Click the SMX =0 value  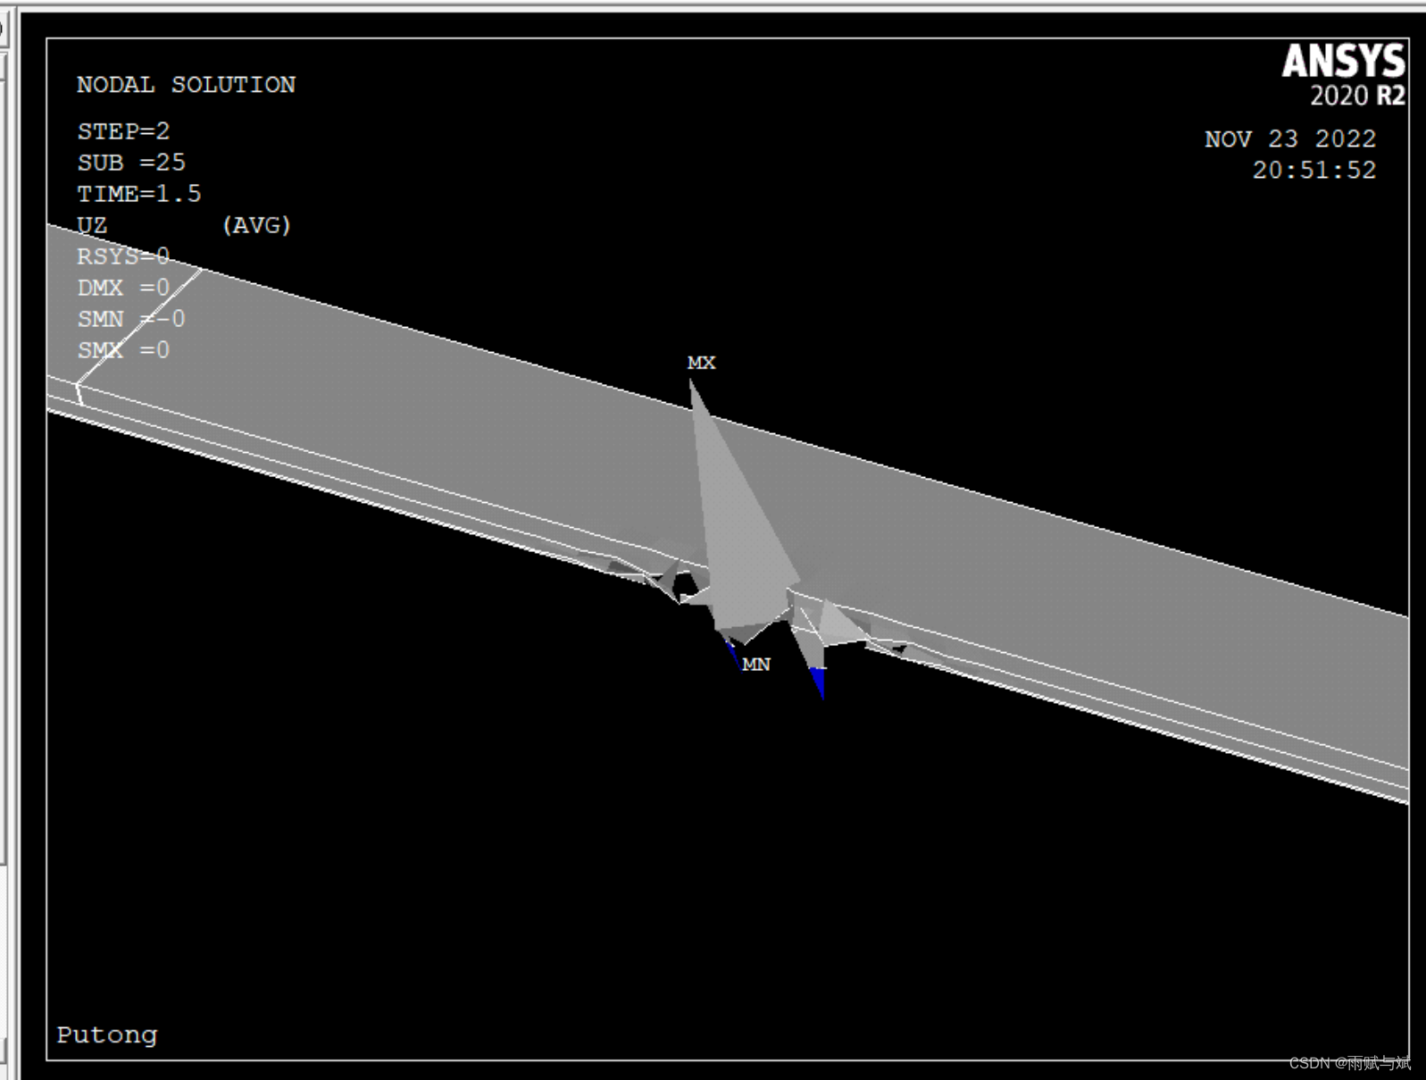click(123, 350)
